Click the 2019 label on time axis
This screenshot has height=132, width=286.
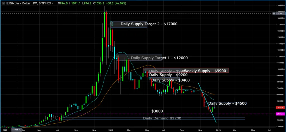click(x=218, y=130)
